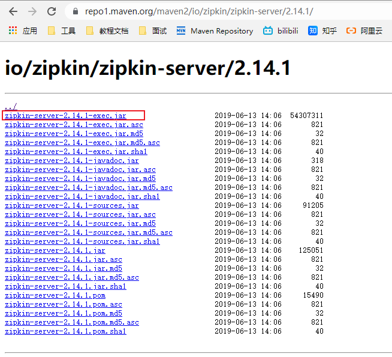The width and height of the screenshot is (392, 357).
Task: Open zipkin-server-2.14.1-exec.jar.md5.asc link
Action: click(82, 143)
